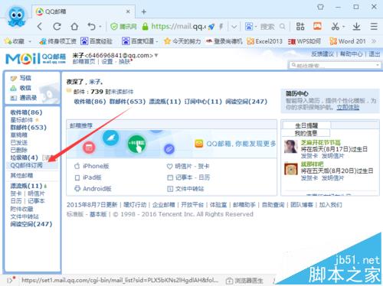Viewport: 383px width, 286px height.
Task: Open the 百度知道 bookmark dropdown
Action: [x=157, y=41]
